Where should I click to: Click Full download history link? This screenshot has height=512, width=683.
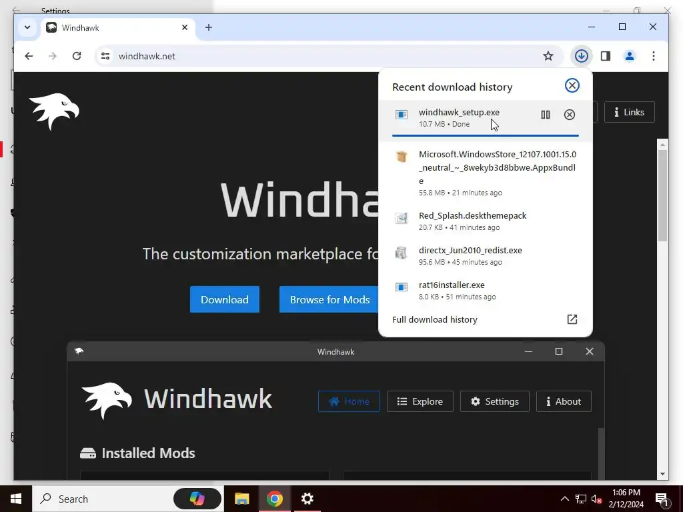[x=435, y=319]
